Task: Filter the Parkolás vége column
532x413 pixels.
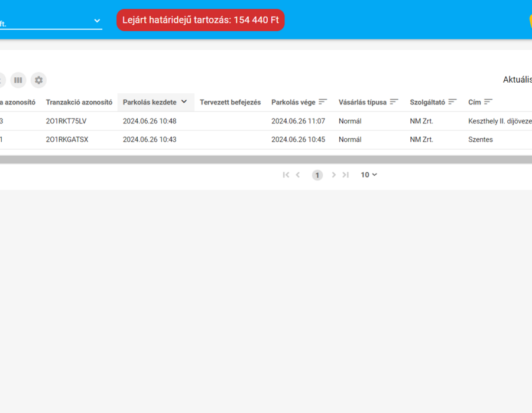Action: pyautogui.click(x=323, y=102)
